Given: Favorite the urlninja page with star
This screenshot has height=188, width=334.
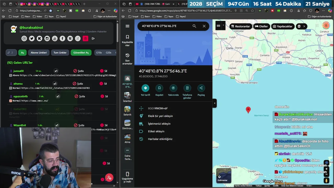Looking at the screenshot, I should coord(51,11).
